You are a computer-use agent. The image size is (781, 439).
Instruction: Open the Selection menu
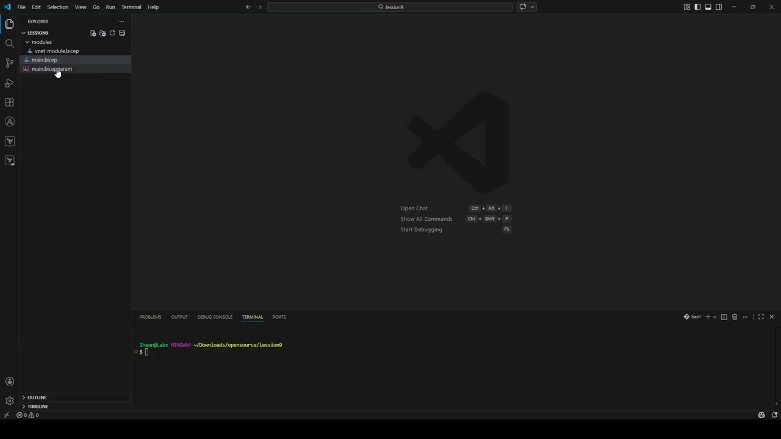(57, 7)
